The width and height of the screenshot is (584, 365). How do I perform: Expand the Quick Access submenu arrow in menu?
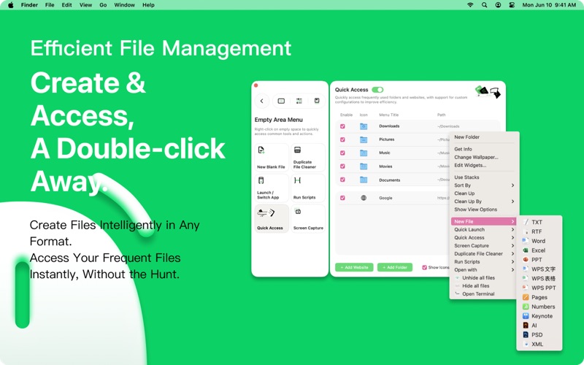(512, 237)
